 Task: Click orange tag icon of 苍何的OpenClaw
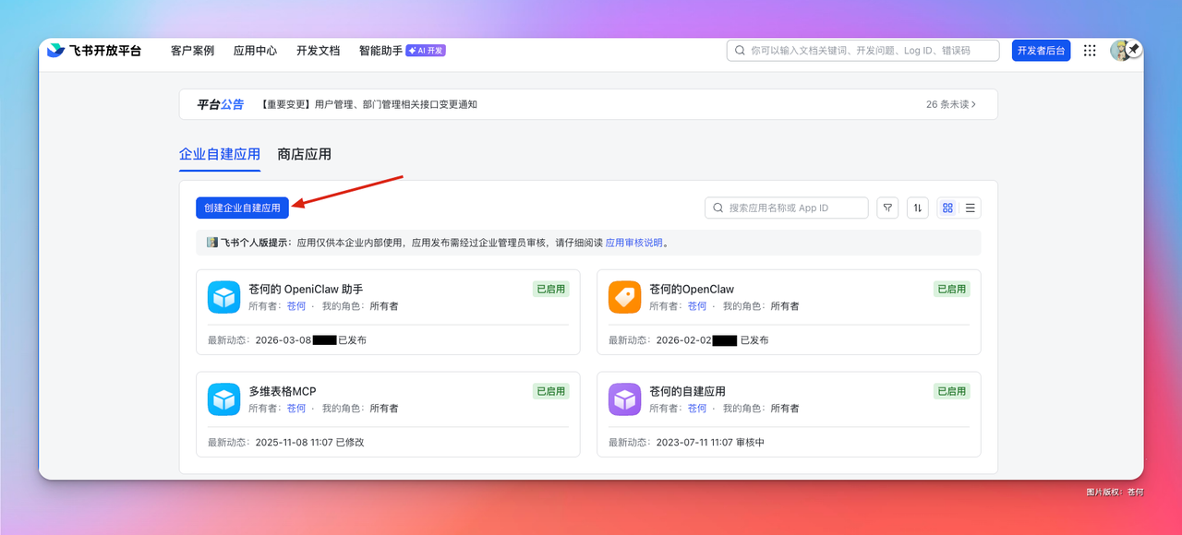pos(624,297)
